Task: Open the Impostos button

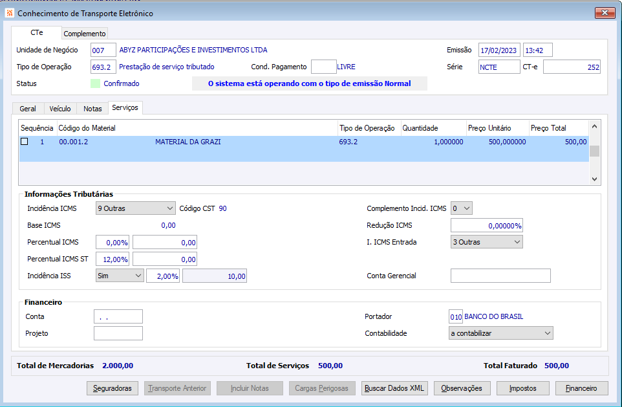Action: [522, 388]
